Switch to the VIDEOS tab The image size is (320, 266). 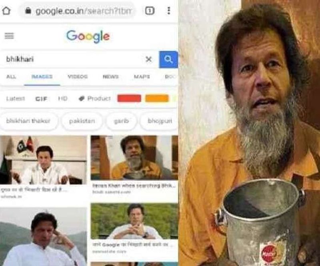click(x=78, y=77)
